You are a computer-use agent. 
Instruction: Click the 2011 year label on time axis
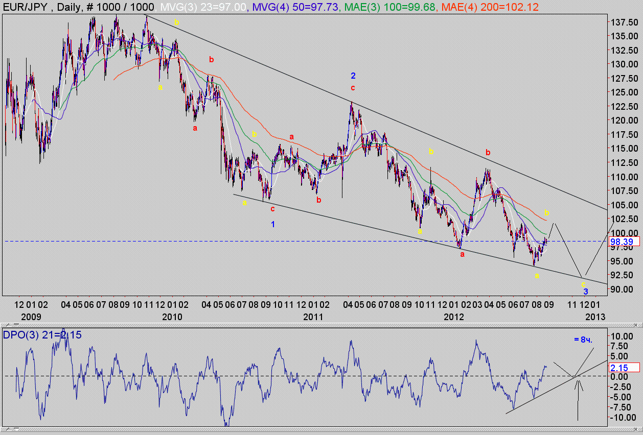(x=313, y=317)
